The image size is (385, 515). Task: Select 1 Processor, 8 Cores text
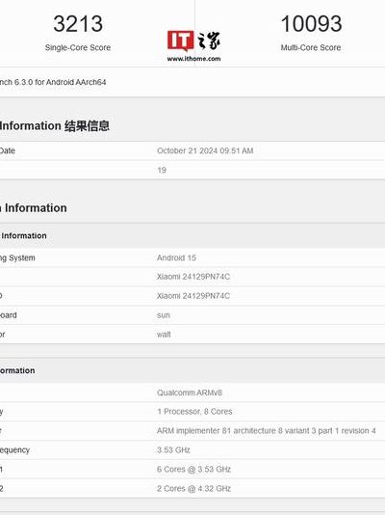(x=194, y=412)
